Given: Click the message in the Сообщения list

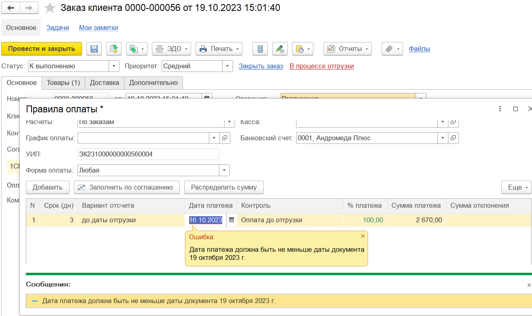Looking at the screenshot, I should (279, 301).
